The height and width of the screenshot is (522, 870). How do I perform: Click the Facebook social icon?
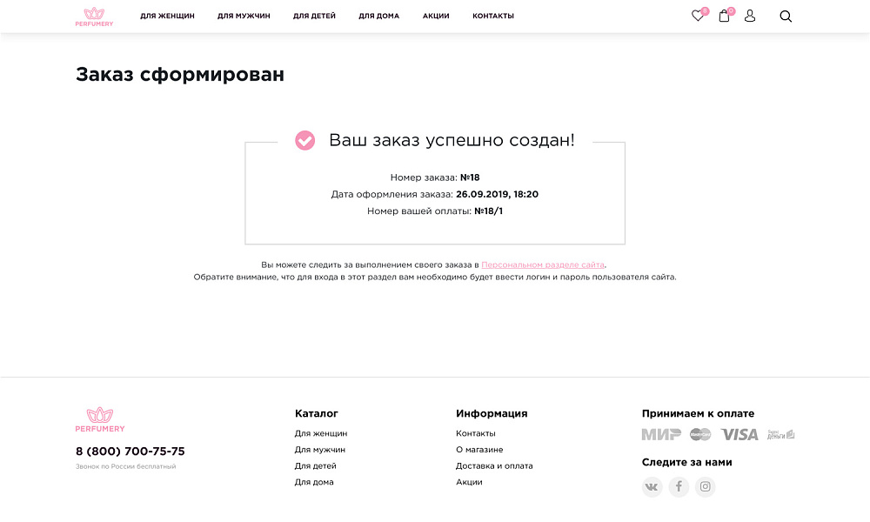click(679, 486)
